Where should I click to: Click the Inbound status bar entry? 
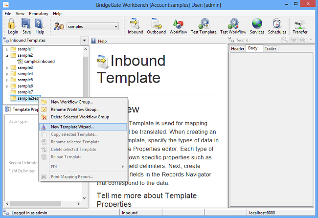pos(130,213)
